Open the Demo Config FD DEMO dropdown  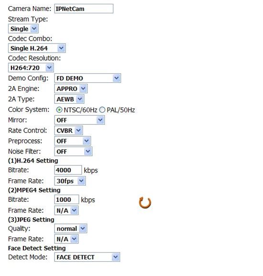pyautogui.click(x=88, y=78)
